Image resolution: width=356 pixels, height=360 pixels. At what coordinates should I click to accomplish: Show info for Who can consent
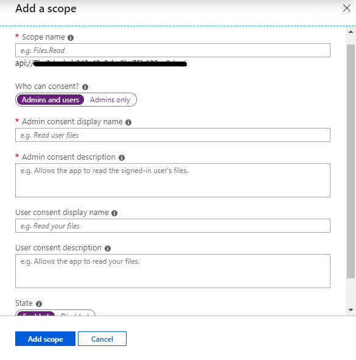(x=85, y=87)
